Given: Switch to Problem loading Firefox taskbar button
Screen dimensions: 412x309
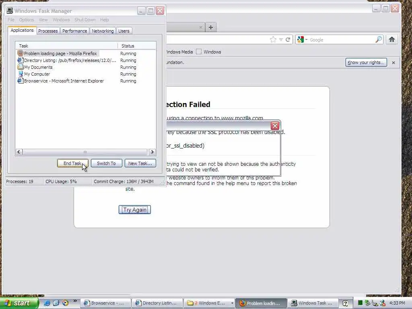Looking at the screenshot, I should pos(261,303).
